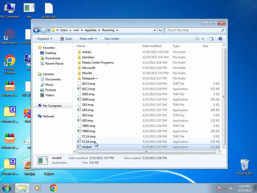Image resolution: width=257 pixels, height=193 pixels.
Task: Sort by the Name column header
Action: point(108,46)
